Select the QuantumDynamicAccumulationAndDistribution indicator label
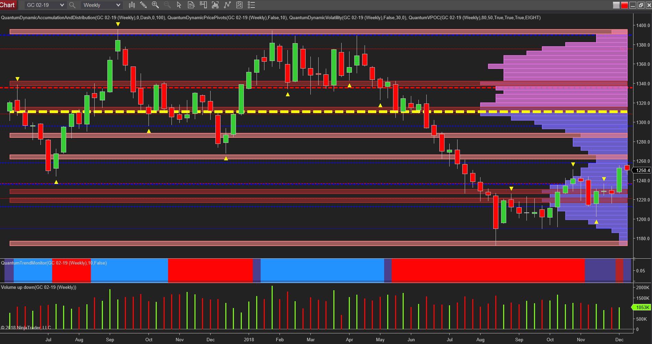652x344 pixels. pos(83,17)
